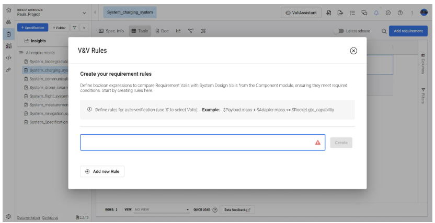Viewport: 435px width, 223px height.
Task: Click the Add new Rule button
Action: click(102, 171)
